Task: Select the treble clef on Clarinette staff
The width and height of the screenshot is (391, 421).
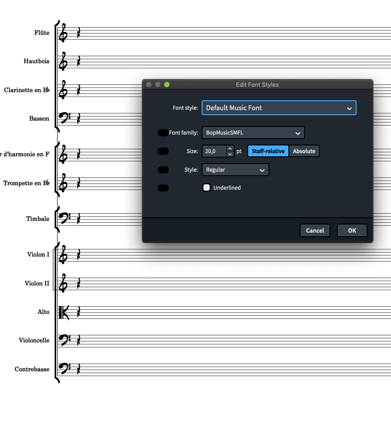Action: pyautogui.click(x=63, y=90)
